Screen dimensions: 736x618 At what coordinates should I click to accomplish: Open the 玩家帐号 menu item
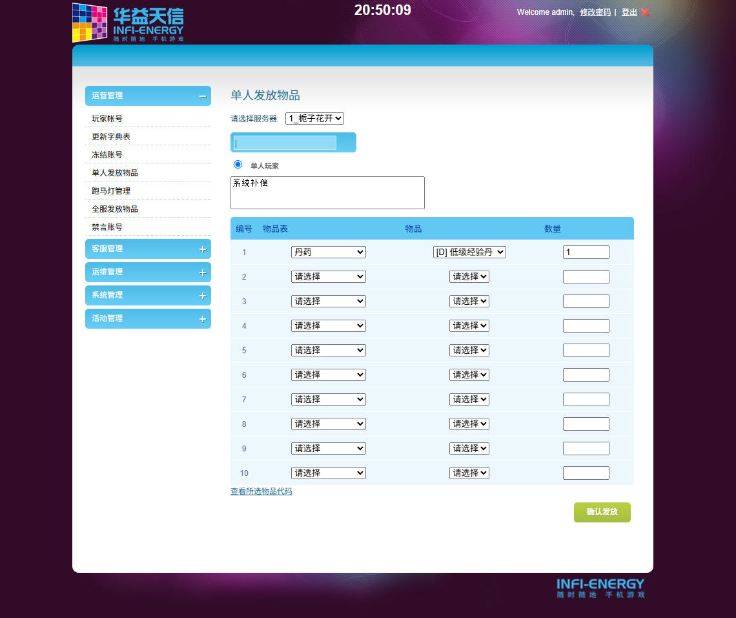point(107,118)
